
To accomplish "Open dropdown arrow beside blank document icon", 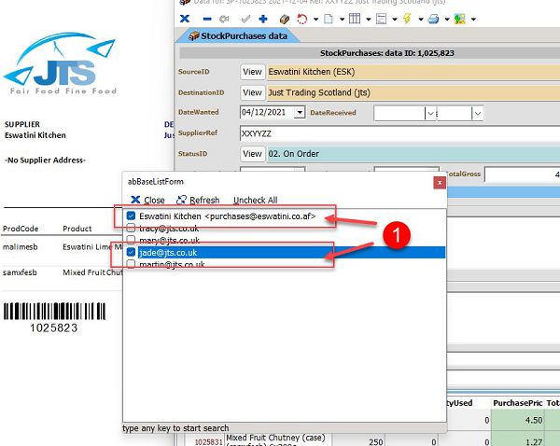I will [x=342, y=20].
